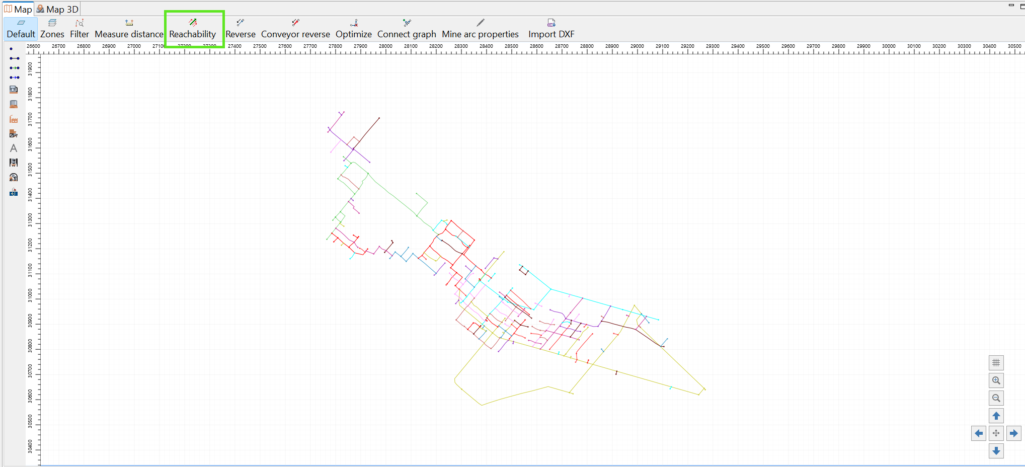Viewport: 1025px width, 467px height.
Task: Pan the map left
Action: pyautogui.click(x=978, y=433)
